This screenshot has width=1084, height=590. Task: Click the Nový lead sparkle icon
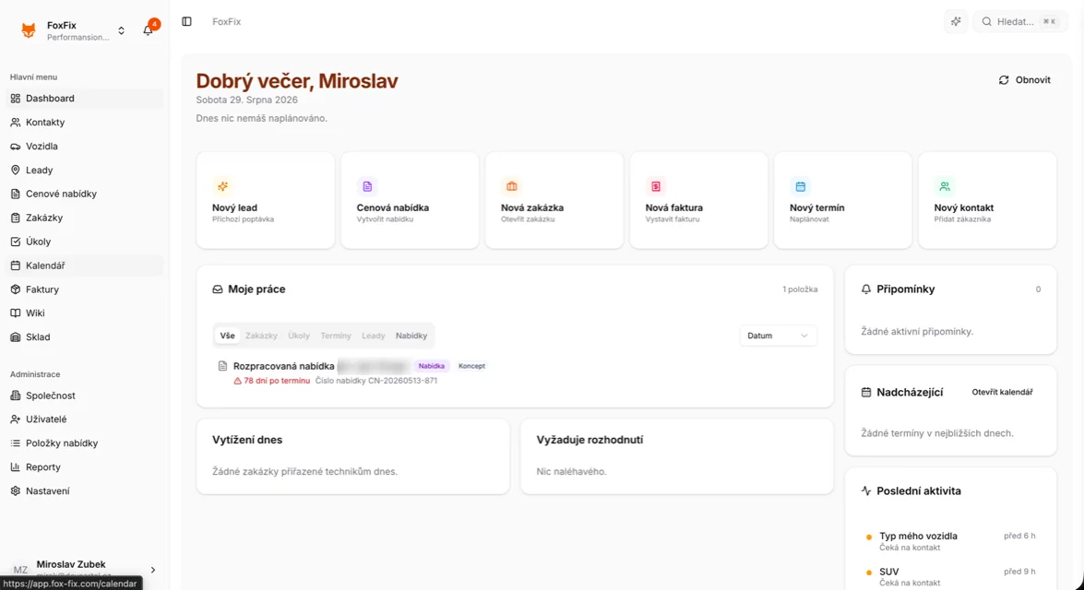222,186
